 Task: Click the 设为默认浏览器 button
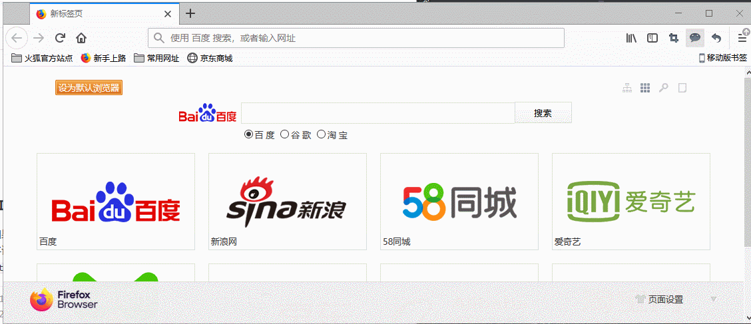click(89, 88)
